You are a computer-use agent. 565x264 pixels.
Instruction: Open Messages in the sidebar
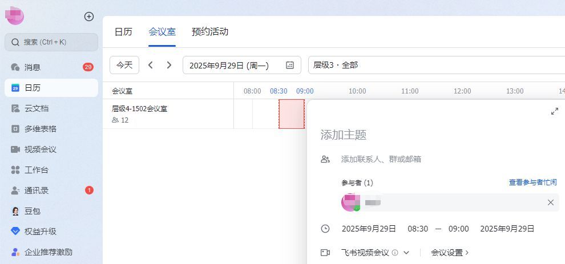[33, 67]
